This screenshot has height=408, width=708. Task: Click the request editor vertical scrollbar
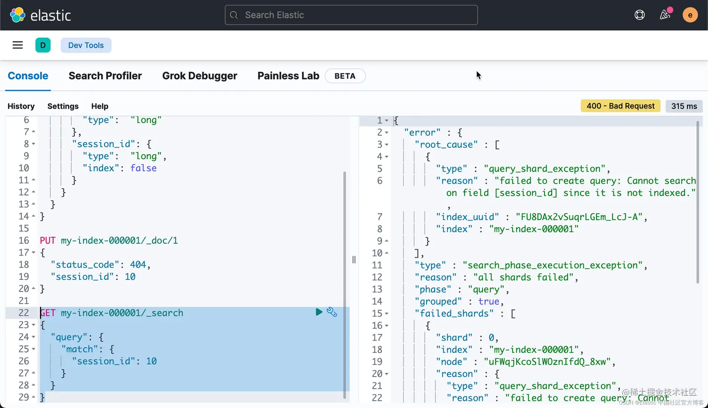(x=345, y=284)
